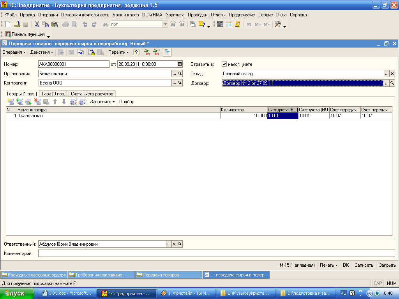The height and width of the screenshot is (299, 399).
Task: Click the wrench and hammer settings icon
Action: point(277,25)
